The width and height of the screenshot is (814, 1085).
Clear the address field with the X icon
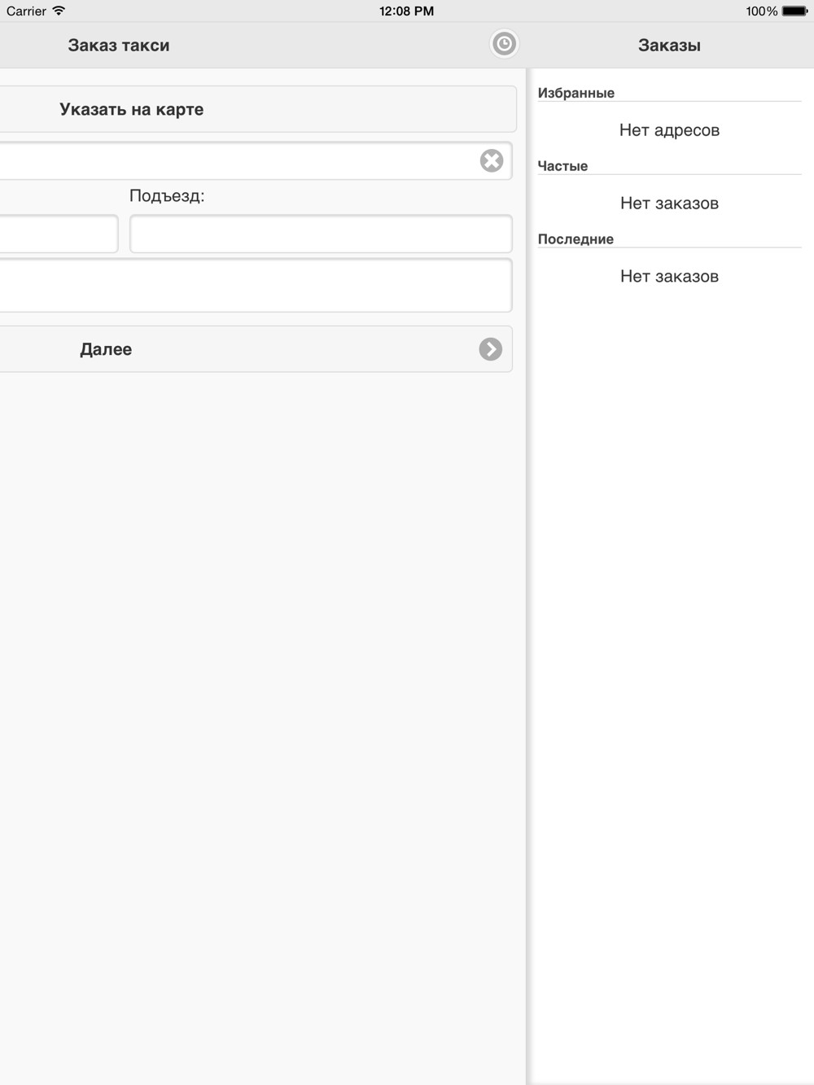(x=492, y=160)
